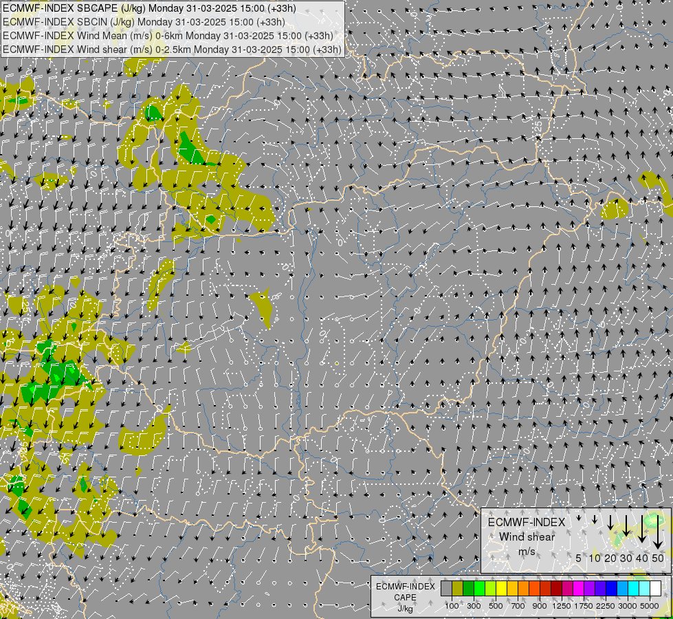Screen dimensions: 673x619
Task: Click the 'ECMWF-INDEX Wind shear m/s' legend heading
Action: pos(527,537)
